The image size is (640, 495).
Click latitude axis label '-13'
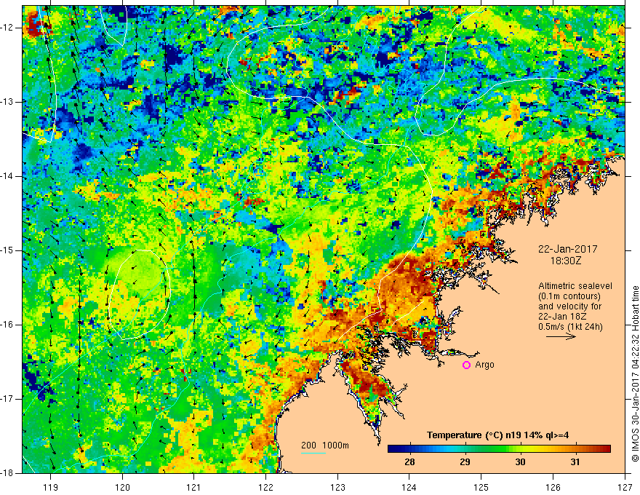pos(8,102)
